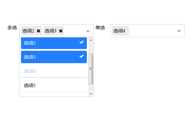The height and width of the screenshot is (118, 192).
Task: Click the scrollbar down arrow in the list
Action: (91, 94)
